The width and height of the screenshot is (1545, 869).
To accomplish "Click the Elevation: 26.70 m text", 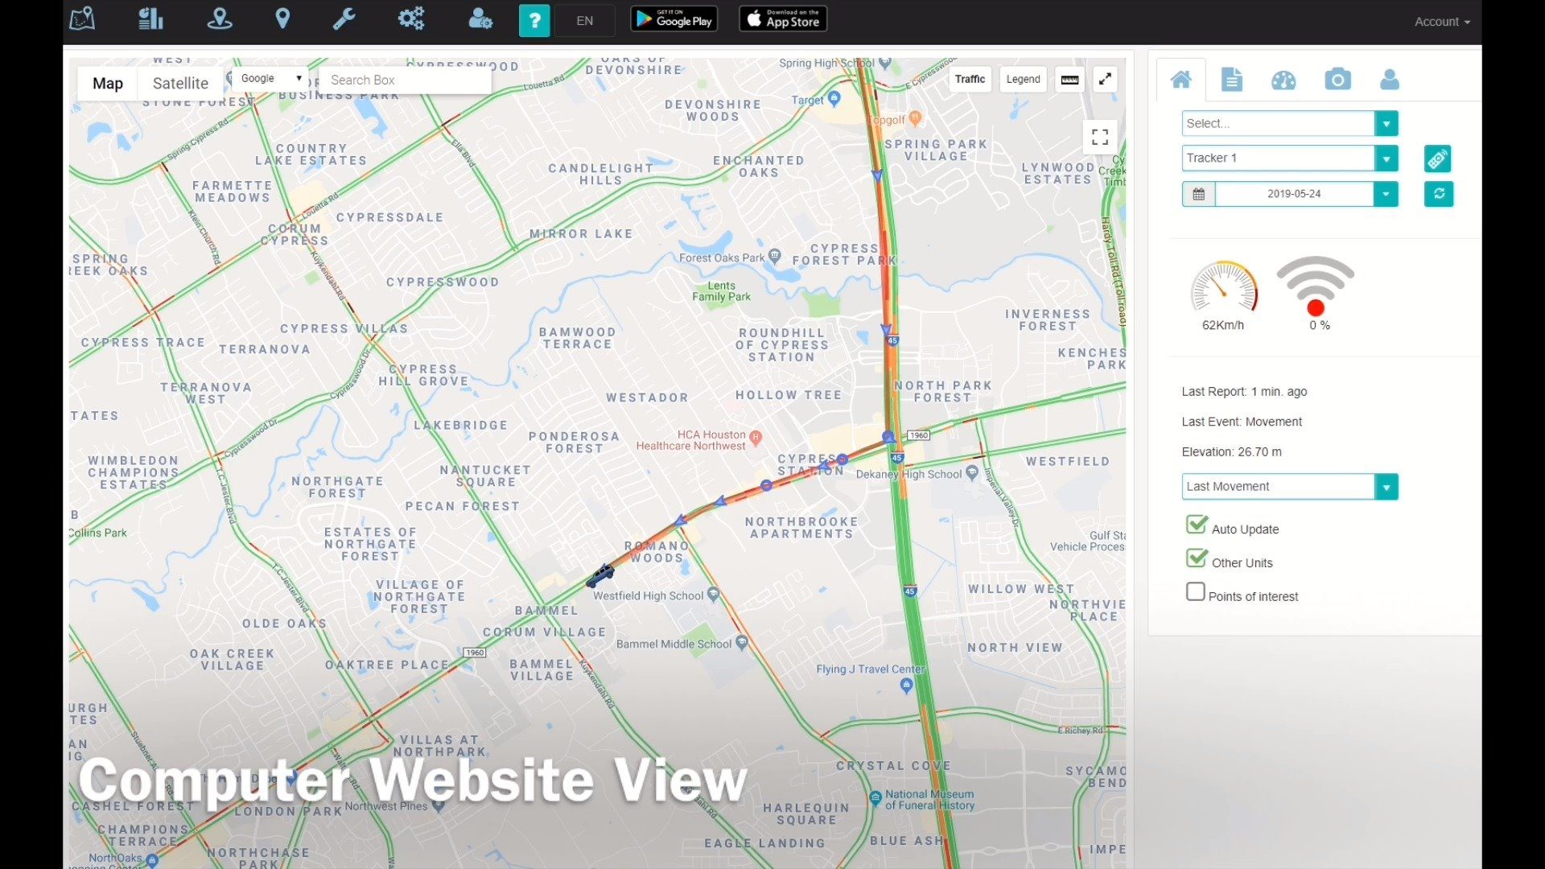I will pos(1231,452).
